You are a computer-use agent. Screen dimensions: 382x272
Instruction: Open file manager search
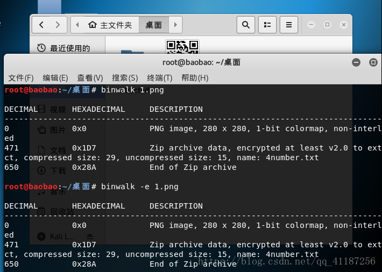246,25
